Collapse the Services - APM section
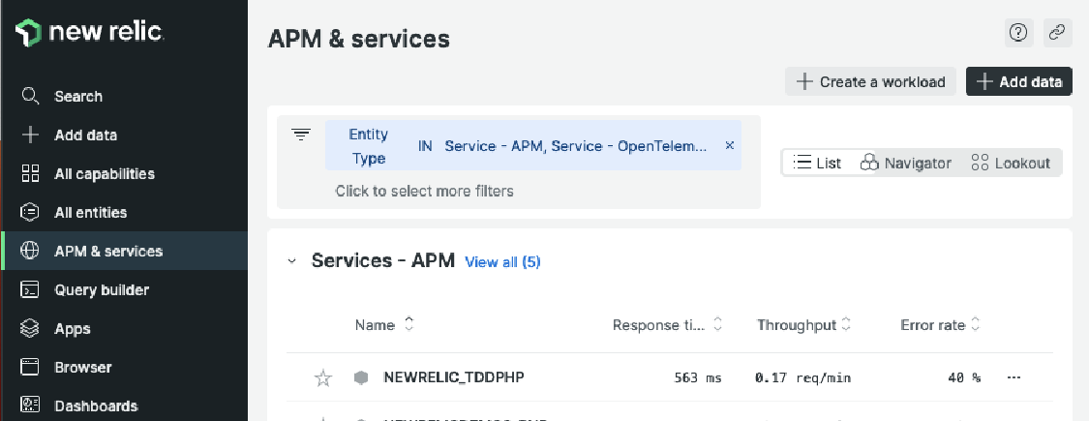Viewport: 1089px width, 421px height. pos(292,261)
